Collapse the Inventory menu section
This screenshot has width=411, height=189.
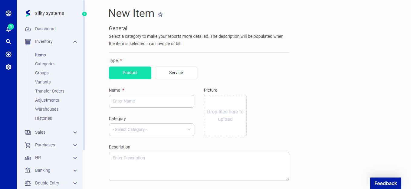point(75,42)
